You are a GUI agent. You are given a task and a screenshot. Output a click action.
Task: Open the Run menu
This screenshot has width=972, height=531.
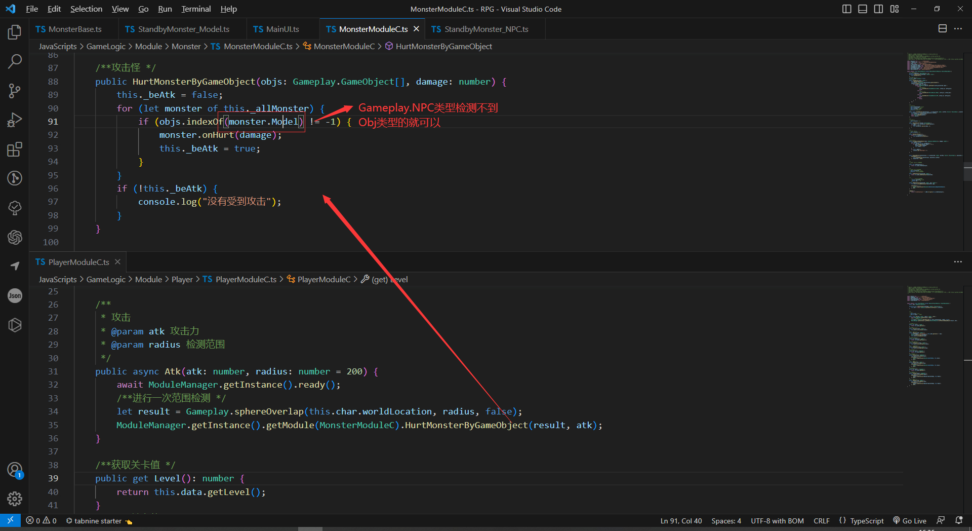[x=165, y=9]
